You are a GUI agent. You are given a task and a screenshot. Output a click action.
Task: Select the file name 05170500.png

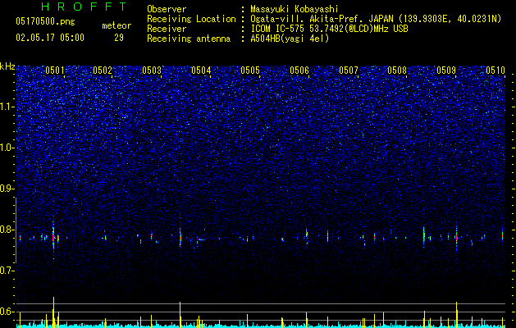tap(45, 21)
